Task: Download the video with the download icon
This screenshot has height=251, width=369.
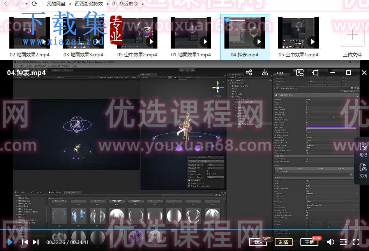Action: pyautogui.click(x=265, y=72)
